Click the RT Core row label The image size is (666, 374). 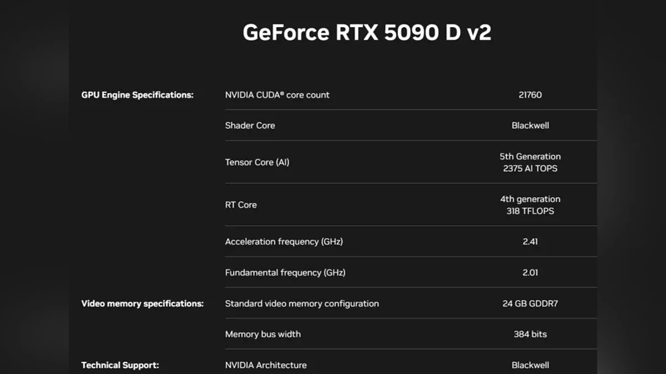pos(241,205)
